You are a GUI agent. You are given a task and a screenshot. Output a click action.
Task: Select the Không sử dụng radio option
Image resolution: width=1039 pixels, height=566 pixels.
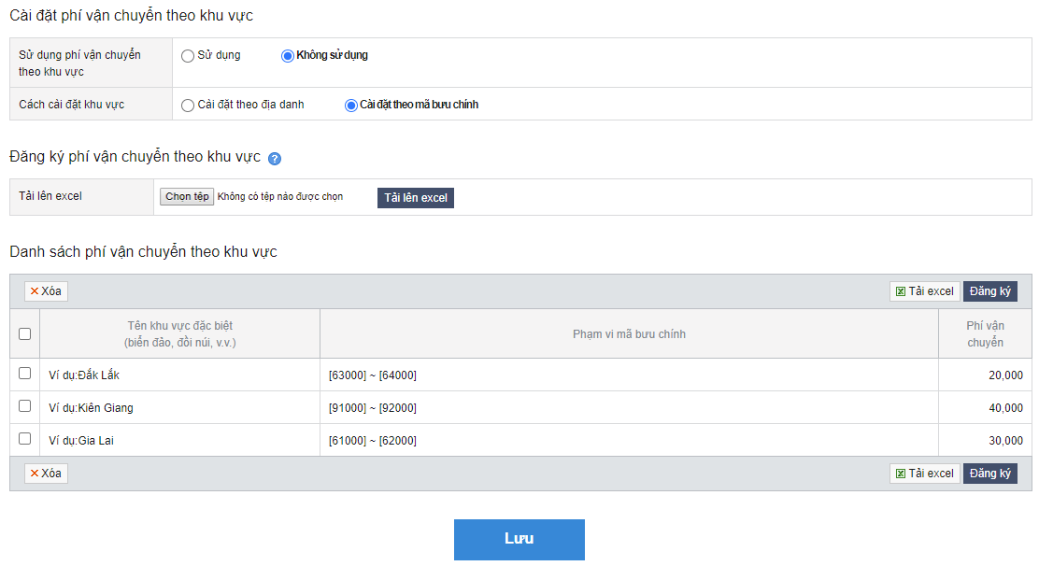288,56
